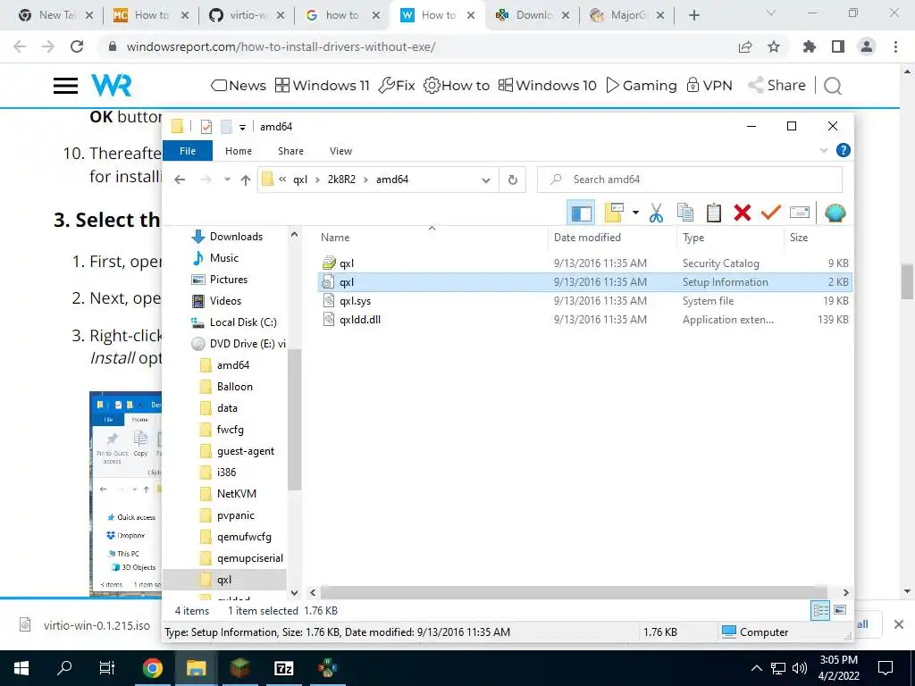Go back in Explorer navigation

[x=180, y=180]
